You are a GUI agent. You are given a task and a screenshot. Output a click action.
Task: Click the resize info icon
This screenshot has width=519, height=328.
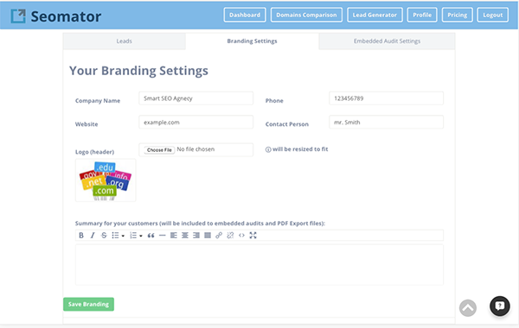pos(268,149)
